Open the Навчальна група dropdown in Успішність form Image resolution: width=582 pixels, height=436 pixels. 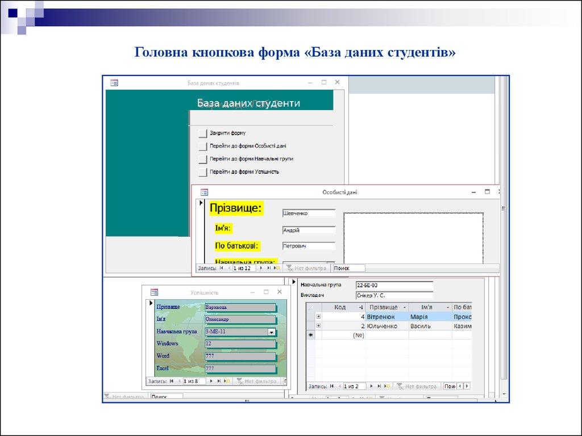click(271, 333)
